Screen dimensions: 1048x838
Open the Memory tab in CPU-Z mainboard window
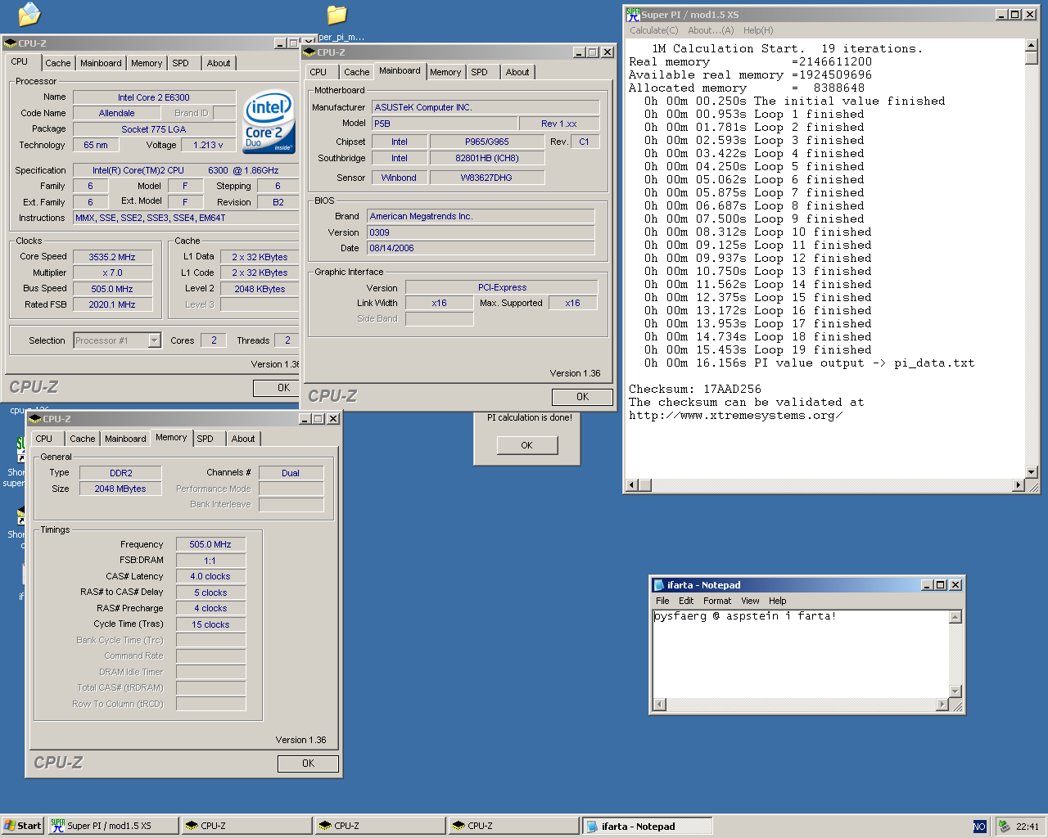(x=445, y=72)
